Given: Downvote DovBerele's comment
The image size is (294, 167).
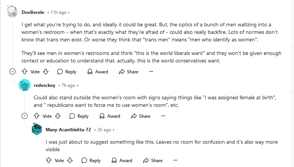Looking at the screenshot, I should pyautogui.click(x=46, y=71).
